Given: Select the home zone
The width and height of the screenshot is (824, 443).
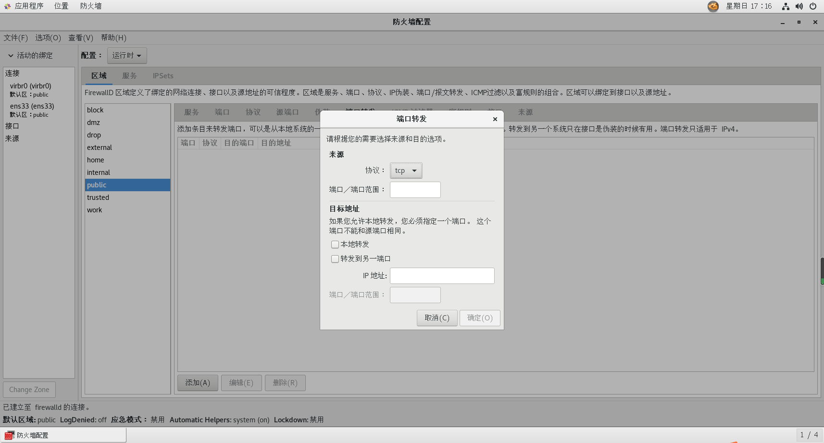Looking at the screenshot, I should click(127, 160).
